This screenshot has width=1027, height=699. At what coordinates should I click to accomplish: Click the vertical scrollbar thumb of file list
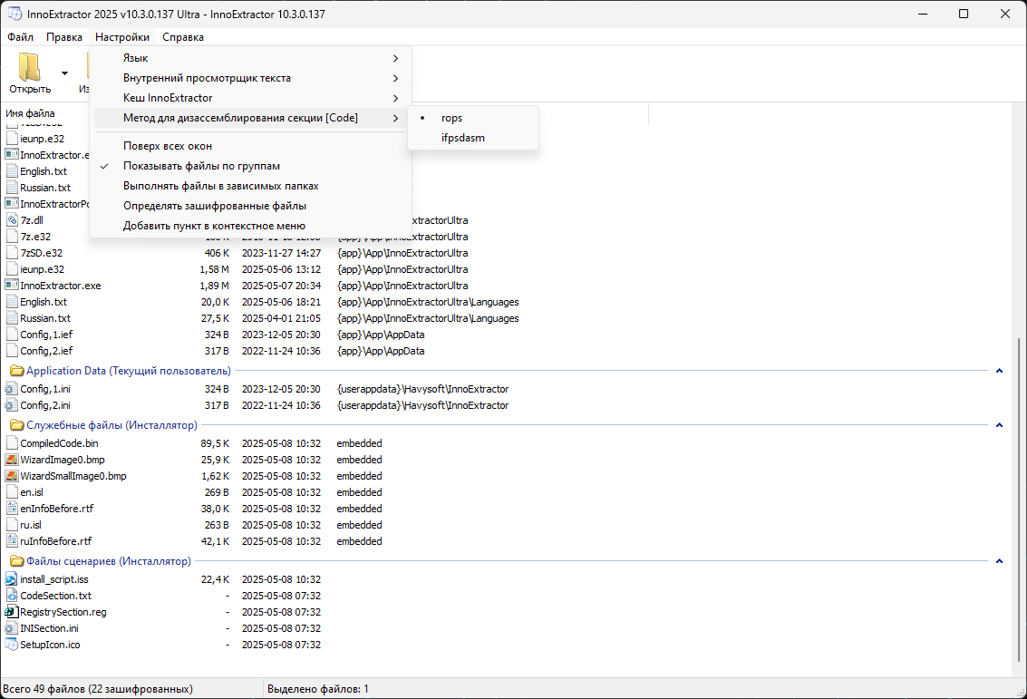click(x=1019, y=500)
